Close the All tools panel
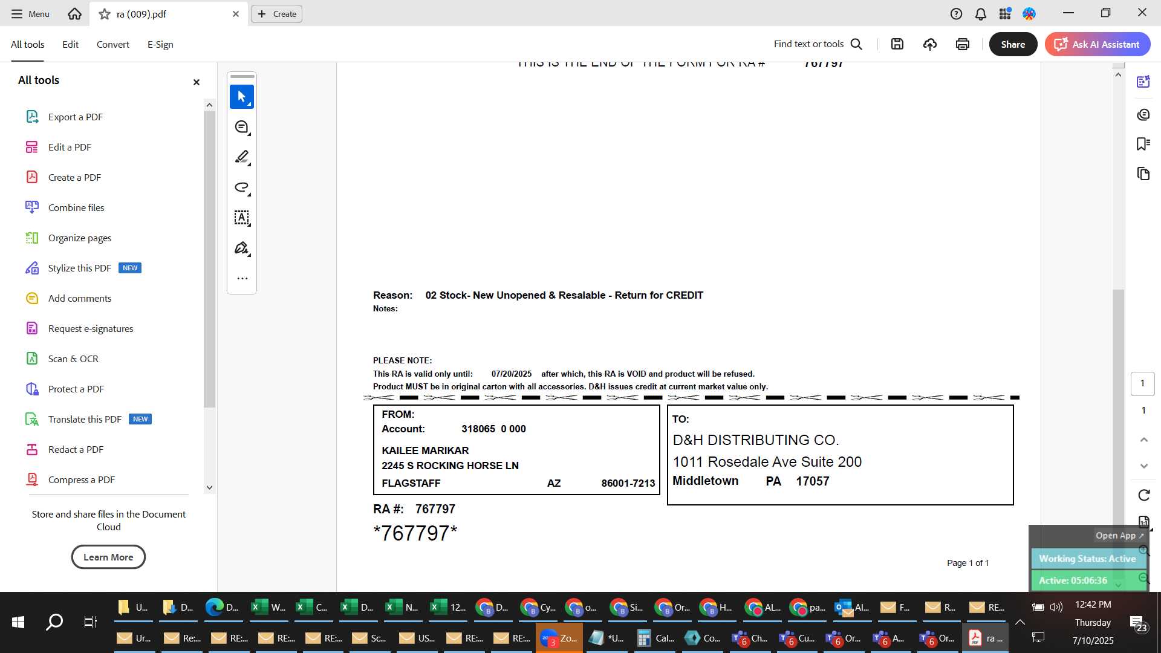Image resolution: width=1161 pixels, height=653 pixels. pyautogui.click(x=196, y=82)
